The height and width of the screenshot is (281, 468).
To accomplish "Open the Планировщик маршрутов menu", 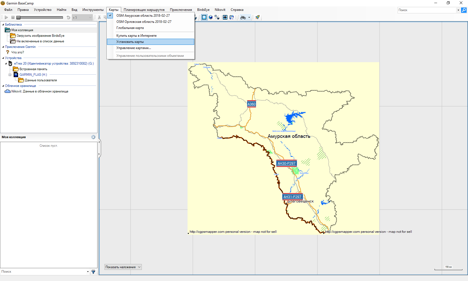I will pyautogui.click(x=144, y=10).
